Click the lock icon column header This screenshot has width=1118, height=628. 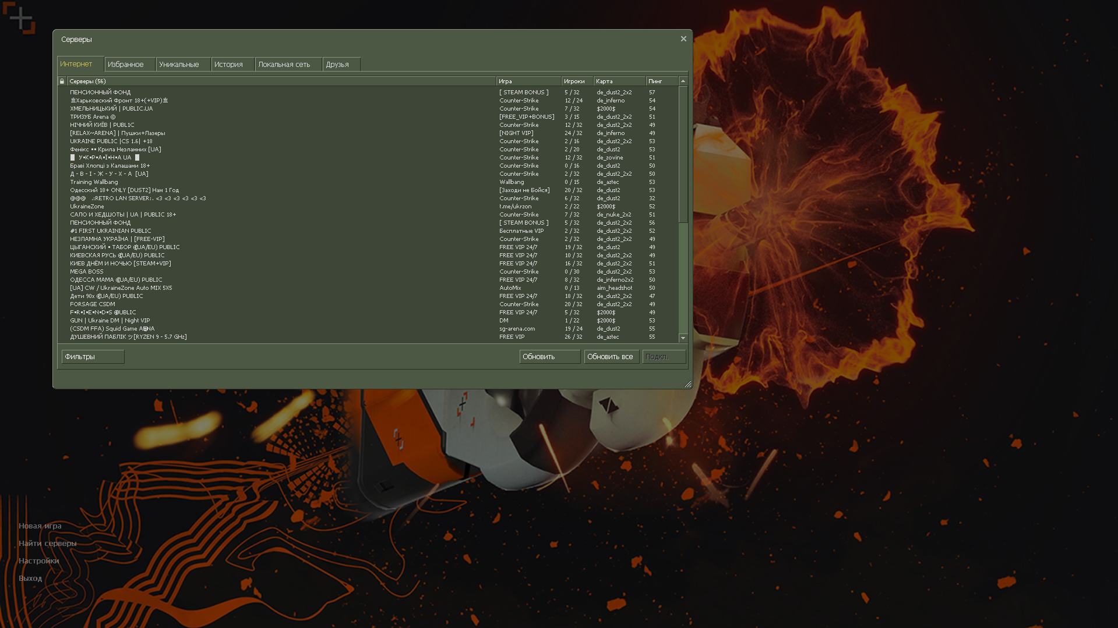point(62,81)
